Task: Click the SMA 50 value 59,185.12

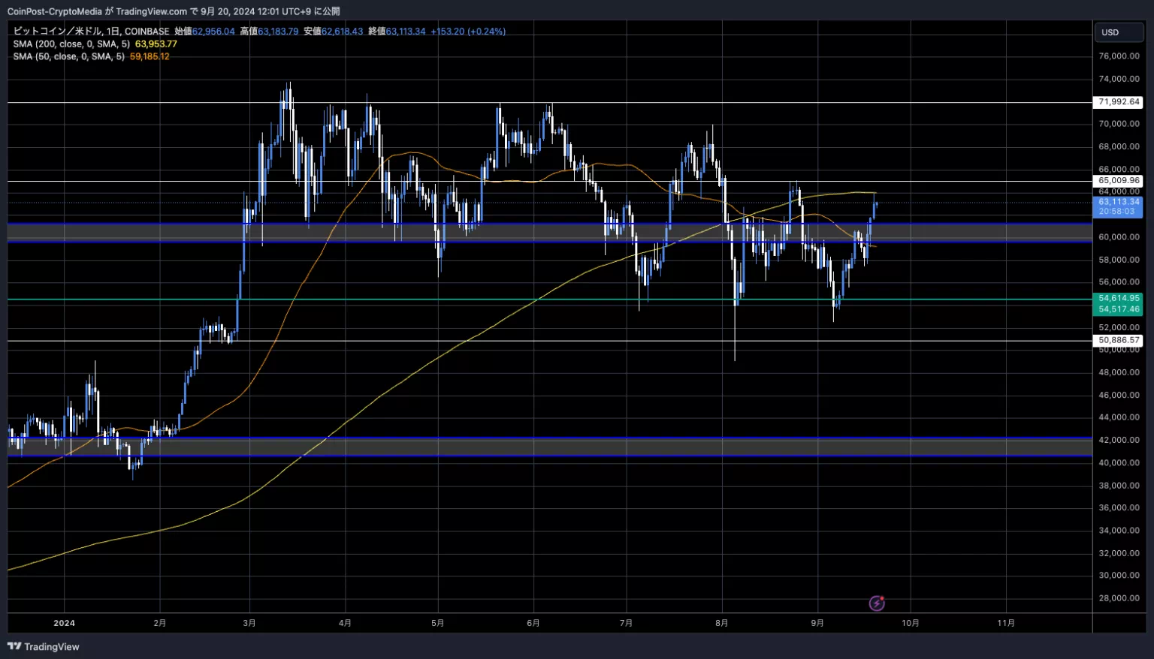Action: coord(150,56)
